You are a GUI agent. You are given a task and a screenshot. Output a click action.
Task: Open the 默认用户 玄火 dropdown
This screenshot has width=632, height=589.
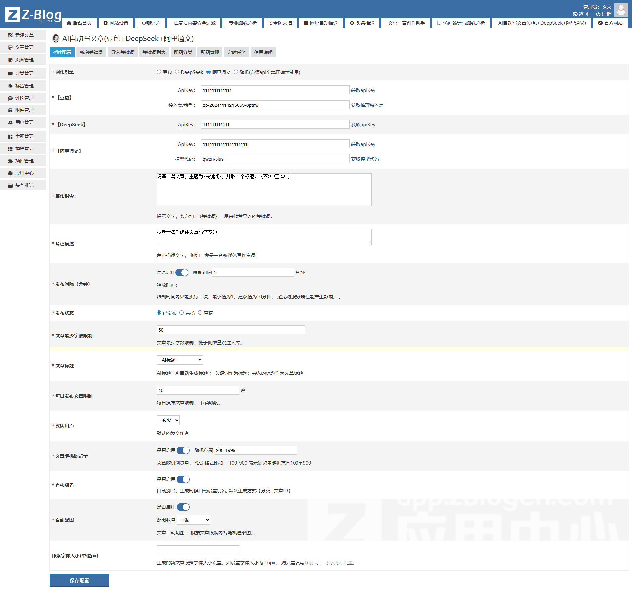click(x=168, y=420)
